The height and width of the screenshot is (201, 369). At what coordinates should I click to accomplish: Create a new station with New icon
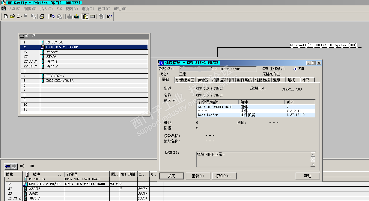point(6,16)
